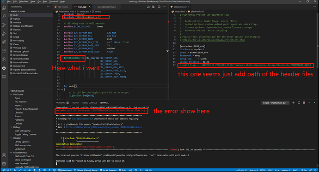
Task: Select the src breadcrumb segment
Action: [73, 12]
